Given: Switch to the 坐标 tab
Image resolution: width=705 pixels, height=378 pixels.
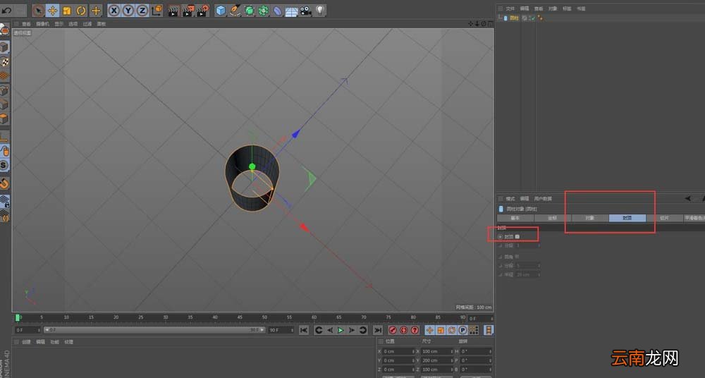Looking at the screenshot, I should [x=553, y=218].
